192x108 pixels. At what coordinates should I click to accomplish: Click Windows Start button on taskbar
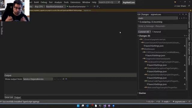pyautogui.click(x=78, y=106)
